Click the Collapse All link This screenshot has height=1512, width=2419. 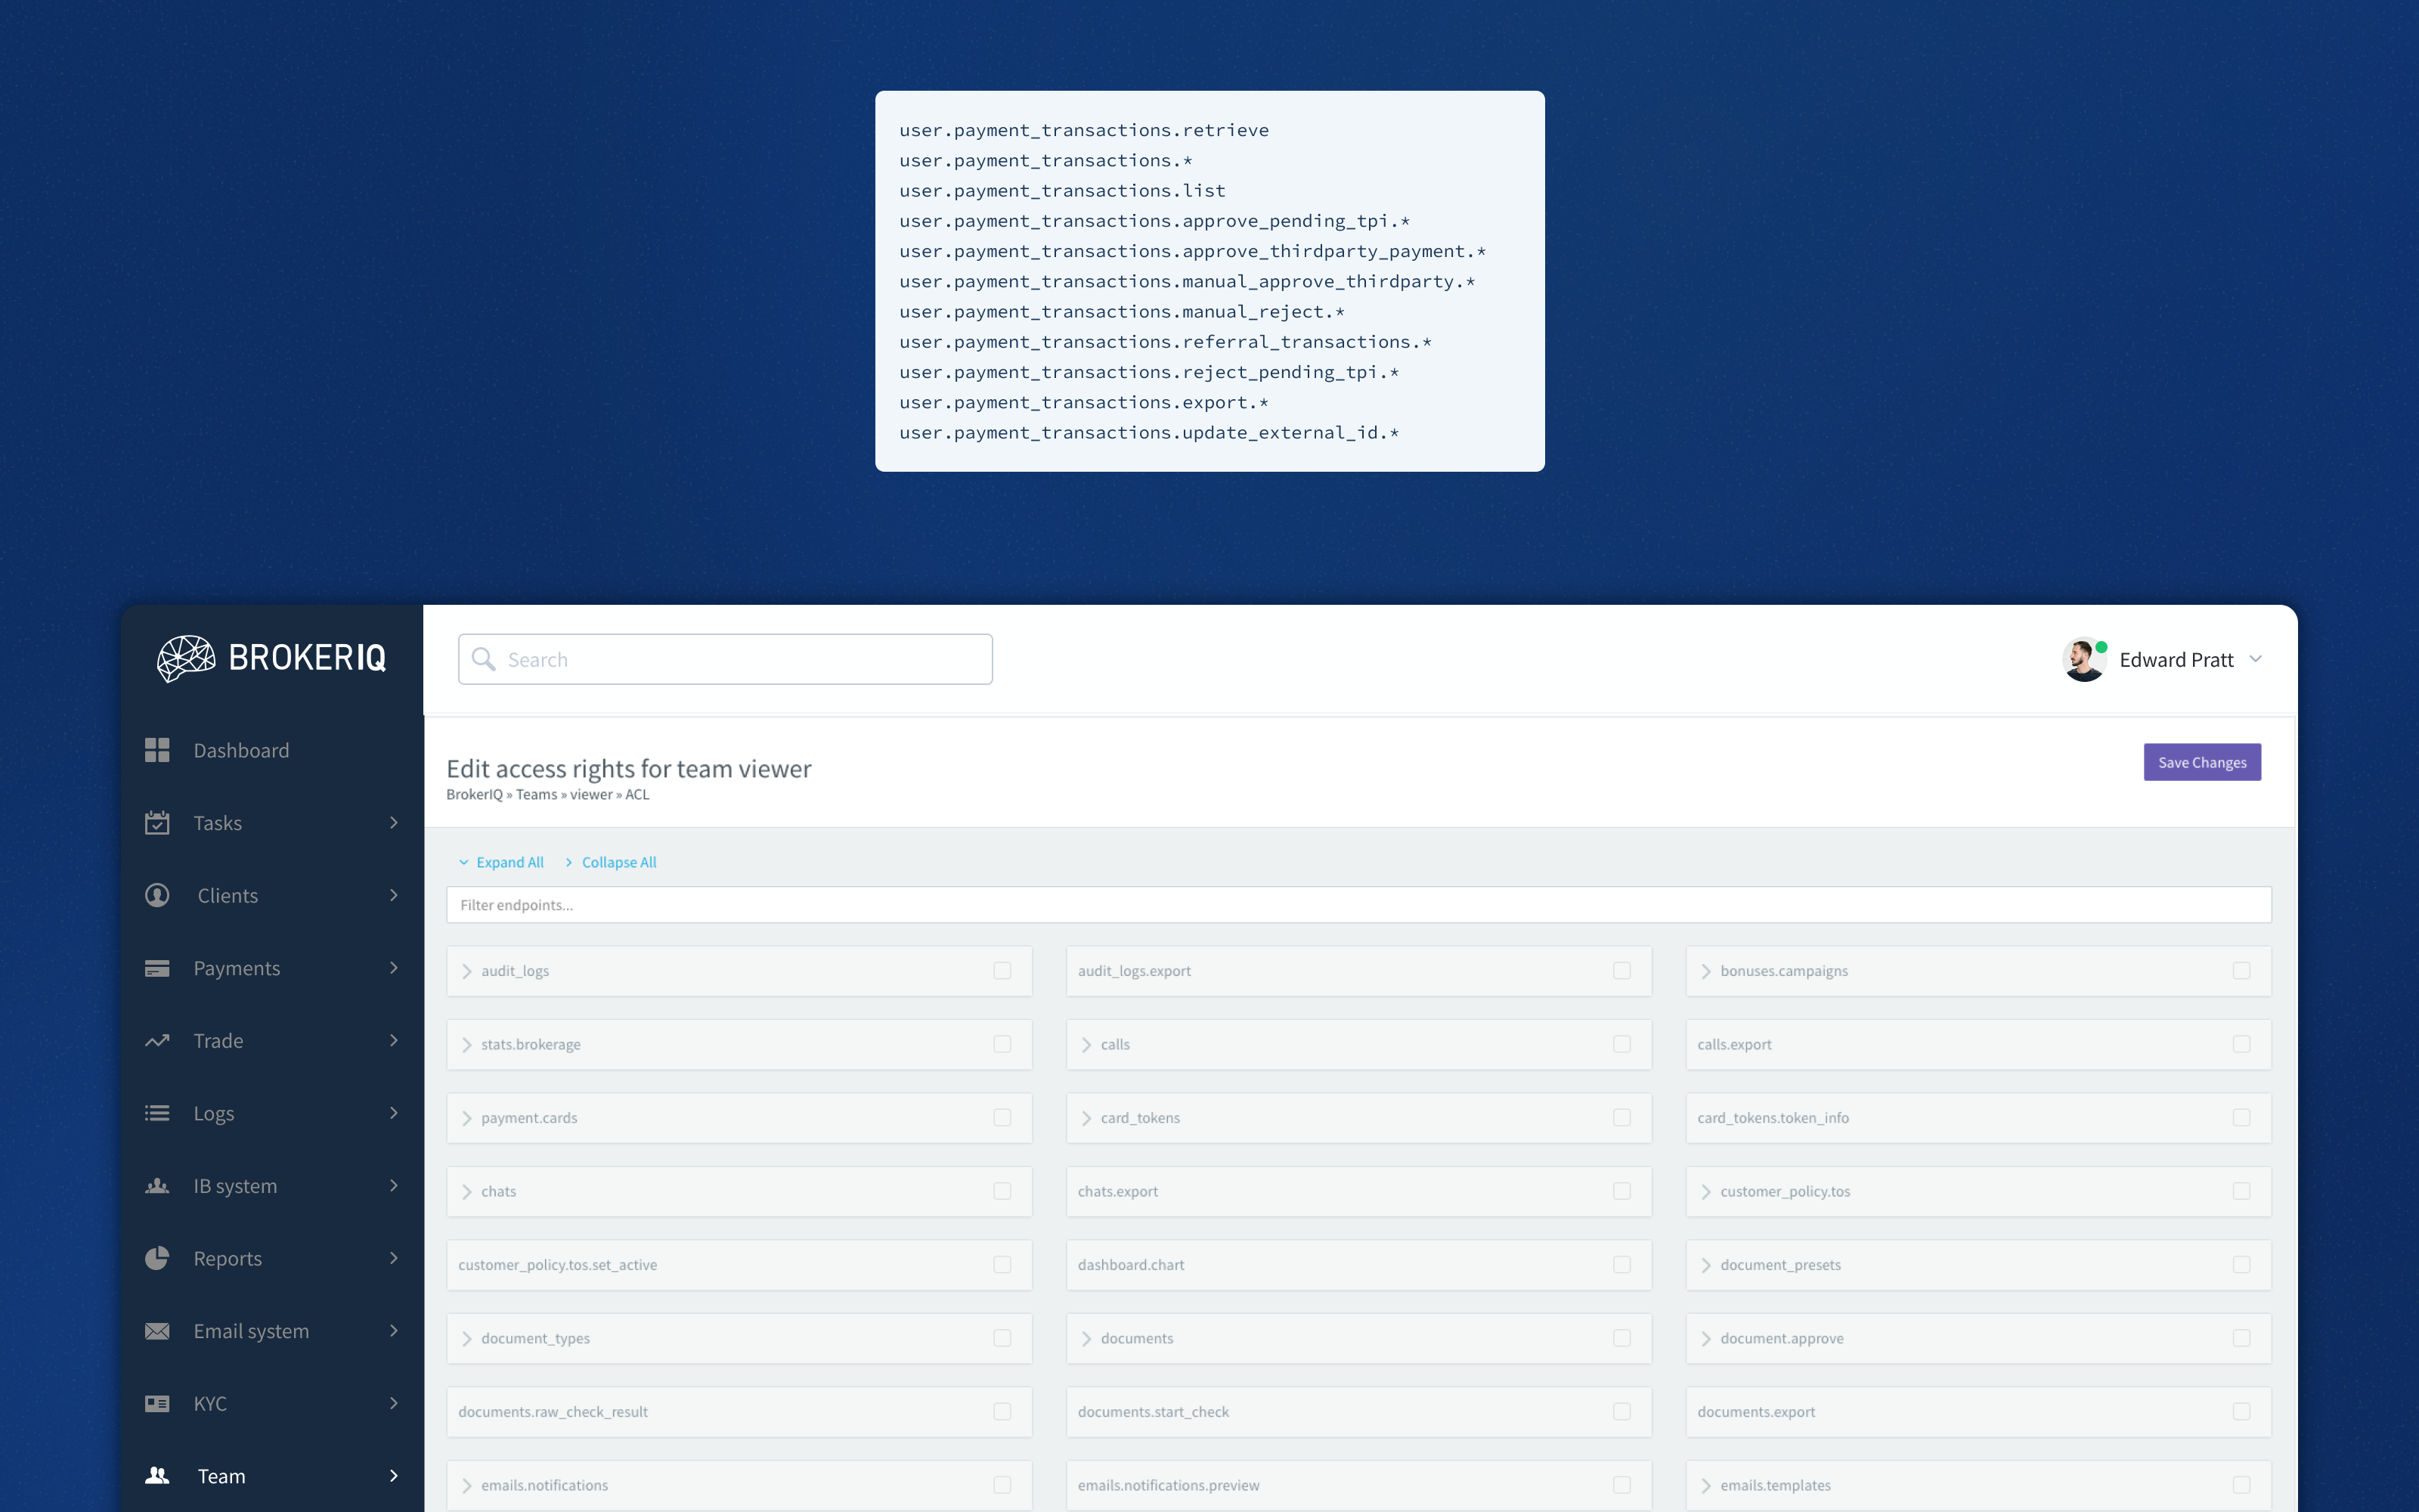610,862
